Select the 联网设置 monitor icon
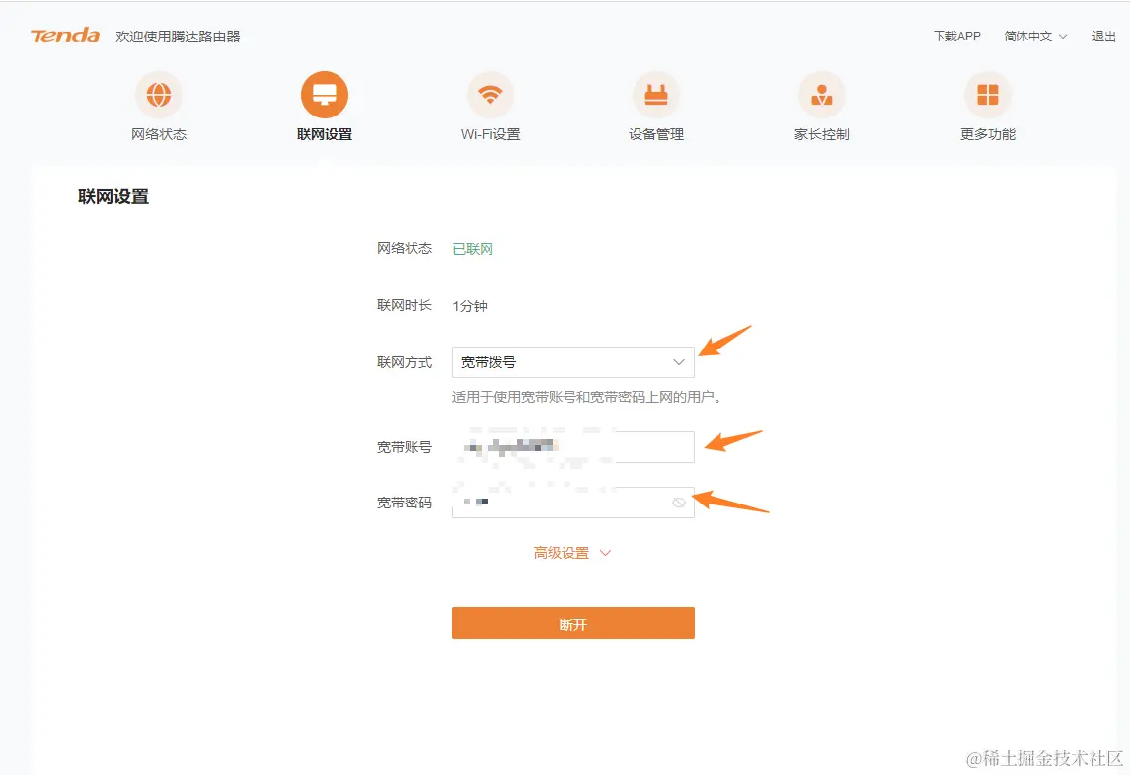This screenshot has height=775, width=1130. [325, 95]
